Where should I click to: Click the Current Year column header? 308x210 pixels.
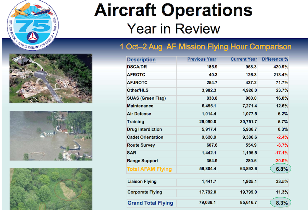(243, 59)
